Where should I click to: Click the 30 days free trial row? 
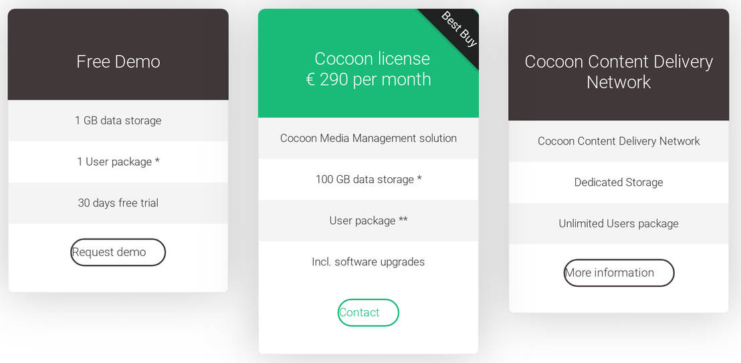[118, 203]
